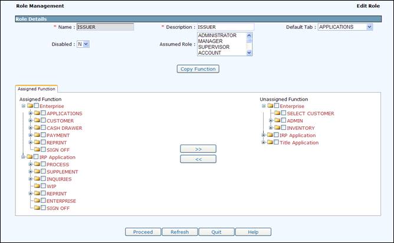Check the APPLICATIONS function checkbox
Image resolution: width=394 pixels, height=243 pixels.
click(x=43, y=113)
